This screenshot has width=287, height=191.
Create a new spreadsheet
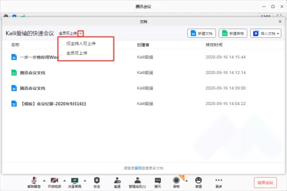point(233,33)
